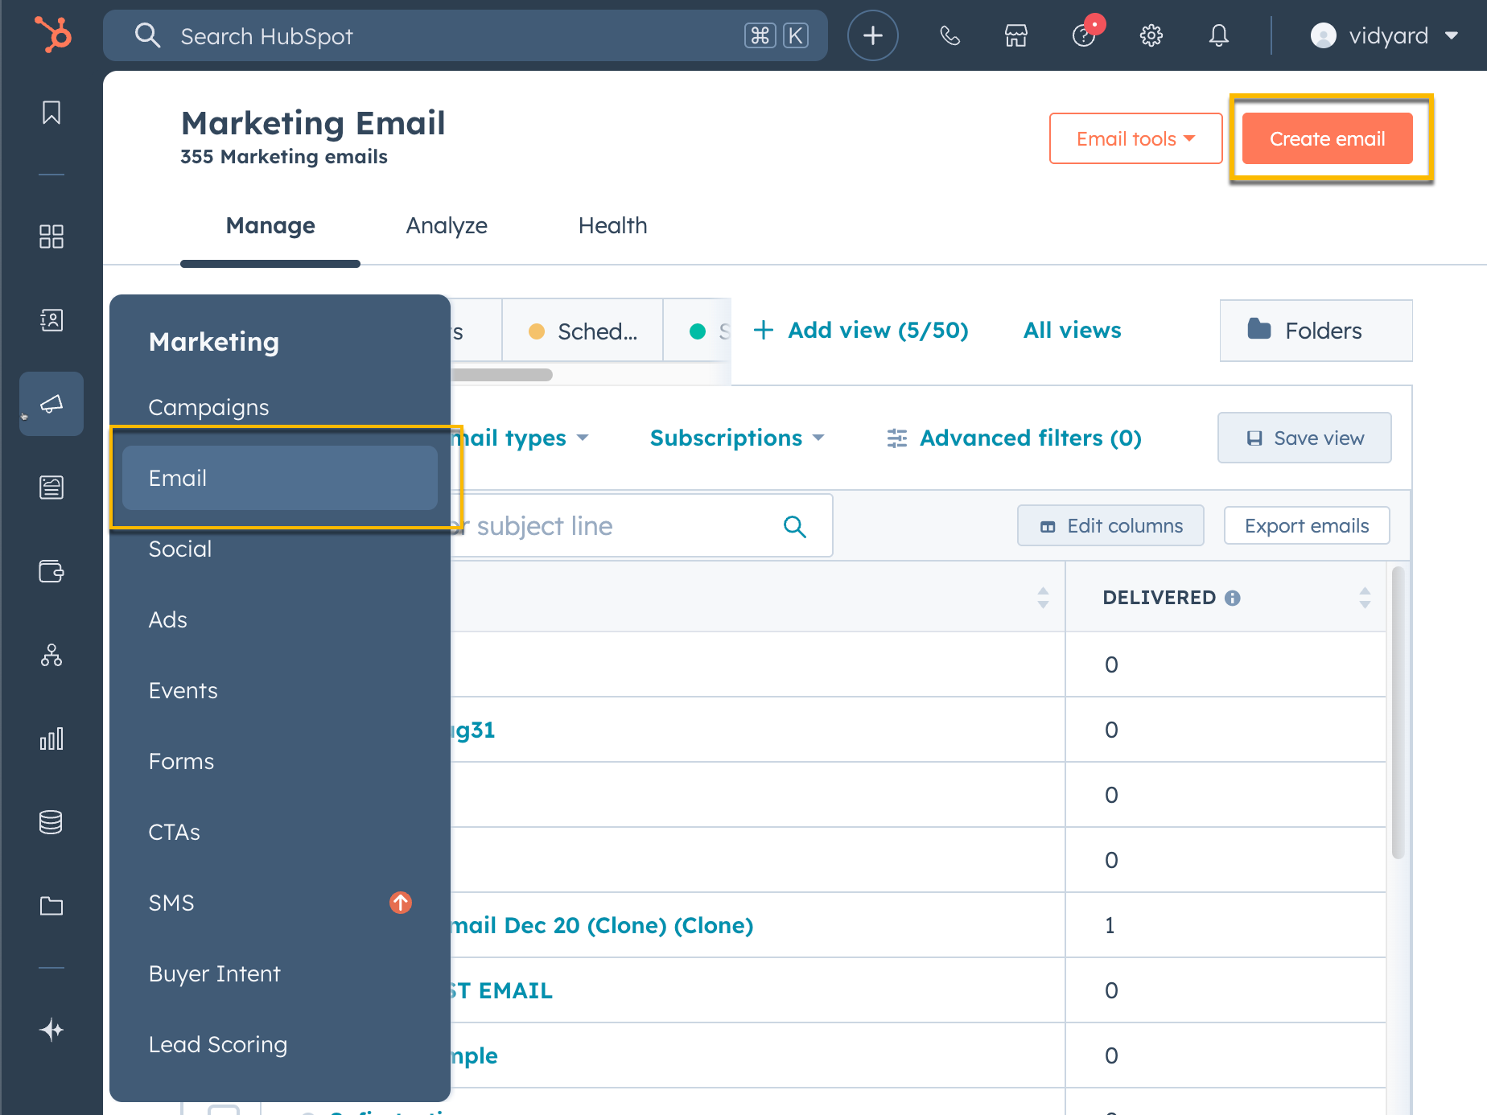Click Add view (5/50)

[x=860, y=331]
